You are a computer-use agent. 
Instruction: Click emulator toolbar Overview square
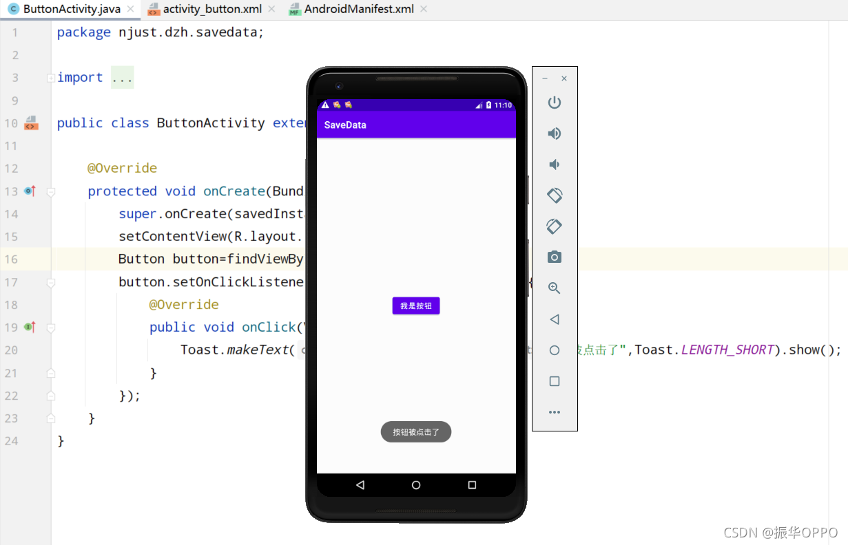tap(555, 381)
